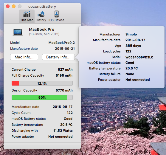Select the 627 mAh current charge value
166x155 pixels.
(65, 69)
